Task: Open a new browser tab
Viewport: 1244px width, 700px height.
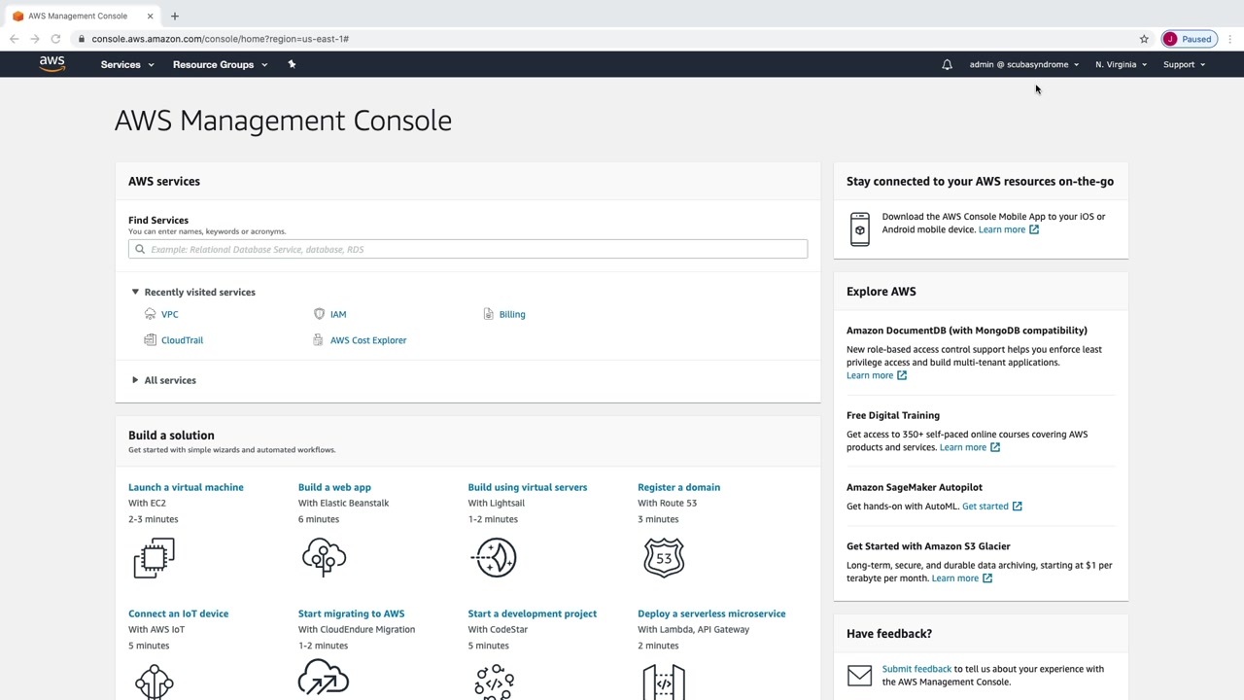Action: click(x=175, y=16)
